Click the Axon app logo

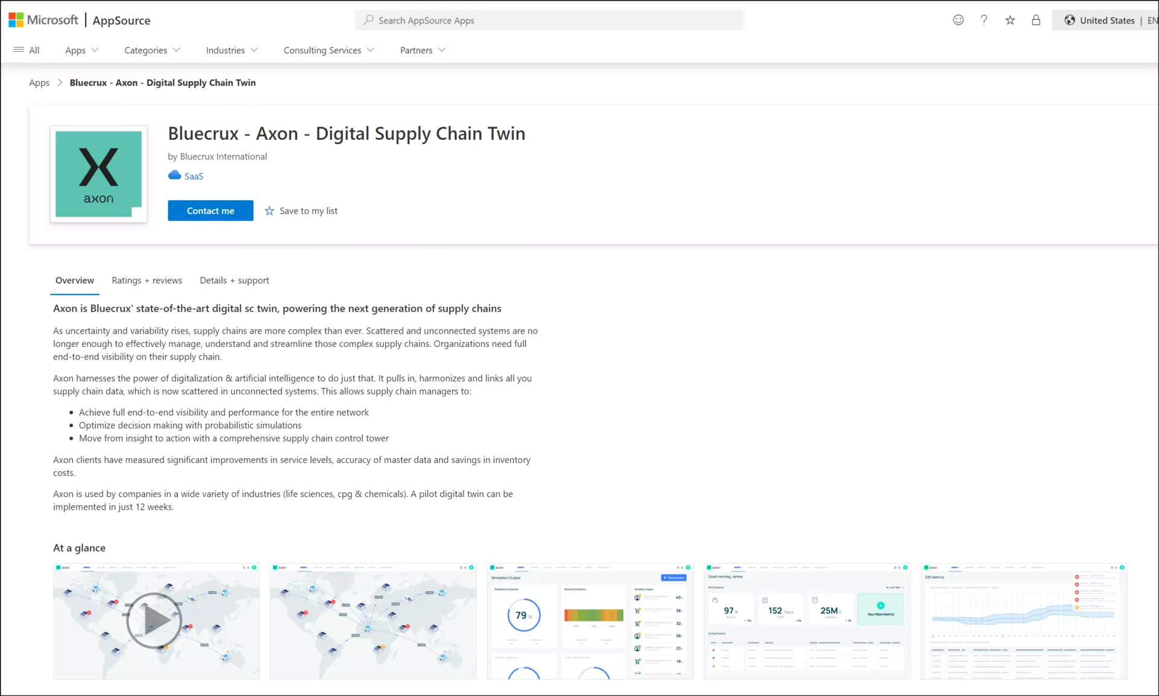[x=98, y=174]
